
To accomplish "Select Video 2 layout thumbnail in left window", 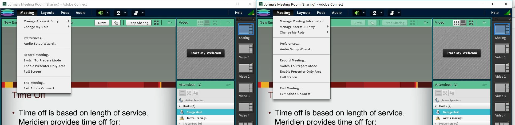I will tap(245, 68).
